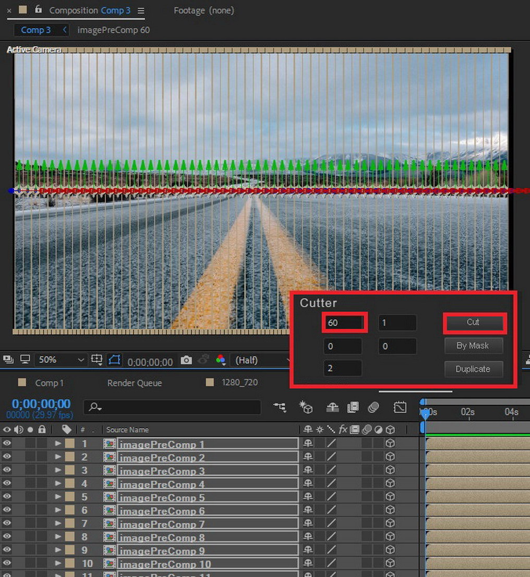Open the Composition panel menu icon

pos(141,10)
